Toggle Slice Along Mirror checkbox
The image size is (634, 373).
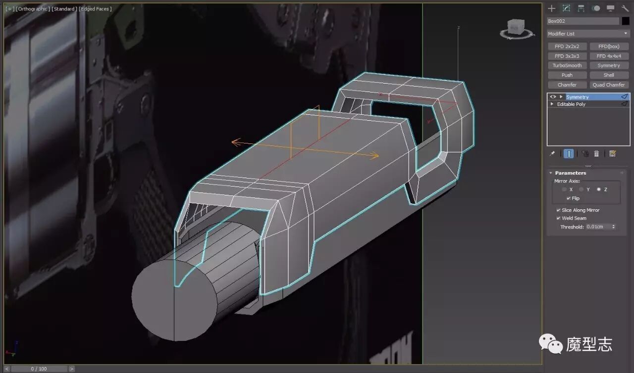tap(559, 210)
